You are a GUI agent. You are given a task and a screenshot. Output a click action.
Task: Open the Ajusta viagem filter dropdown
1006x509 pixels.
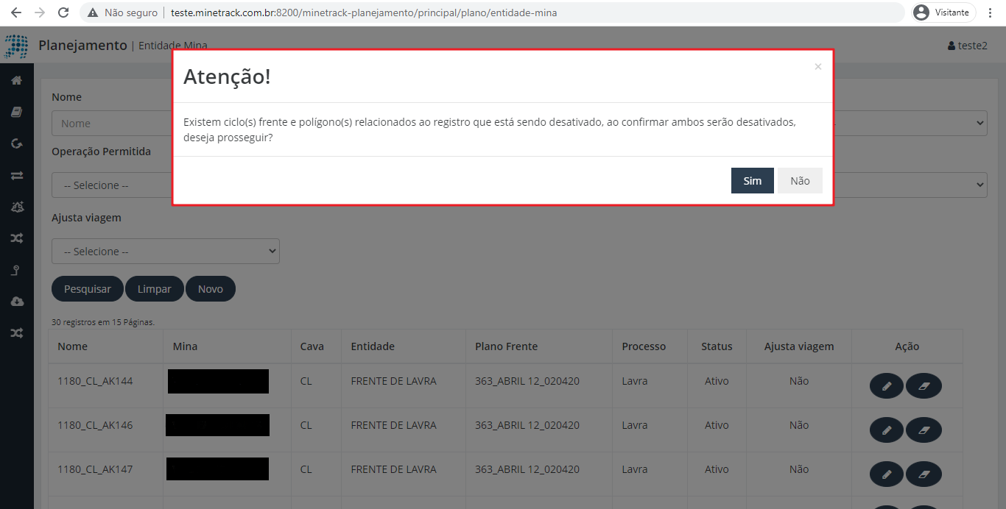tap(166, 252)
